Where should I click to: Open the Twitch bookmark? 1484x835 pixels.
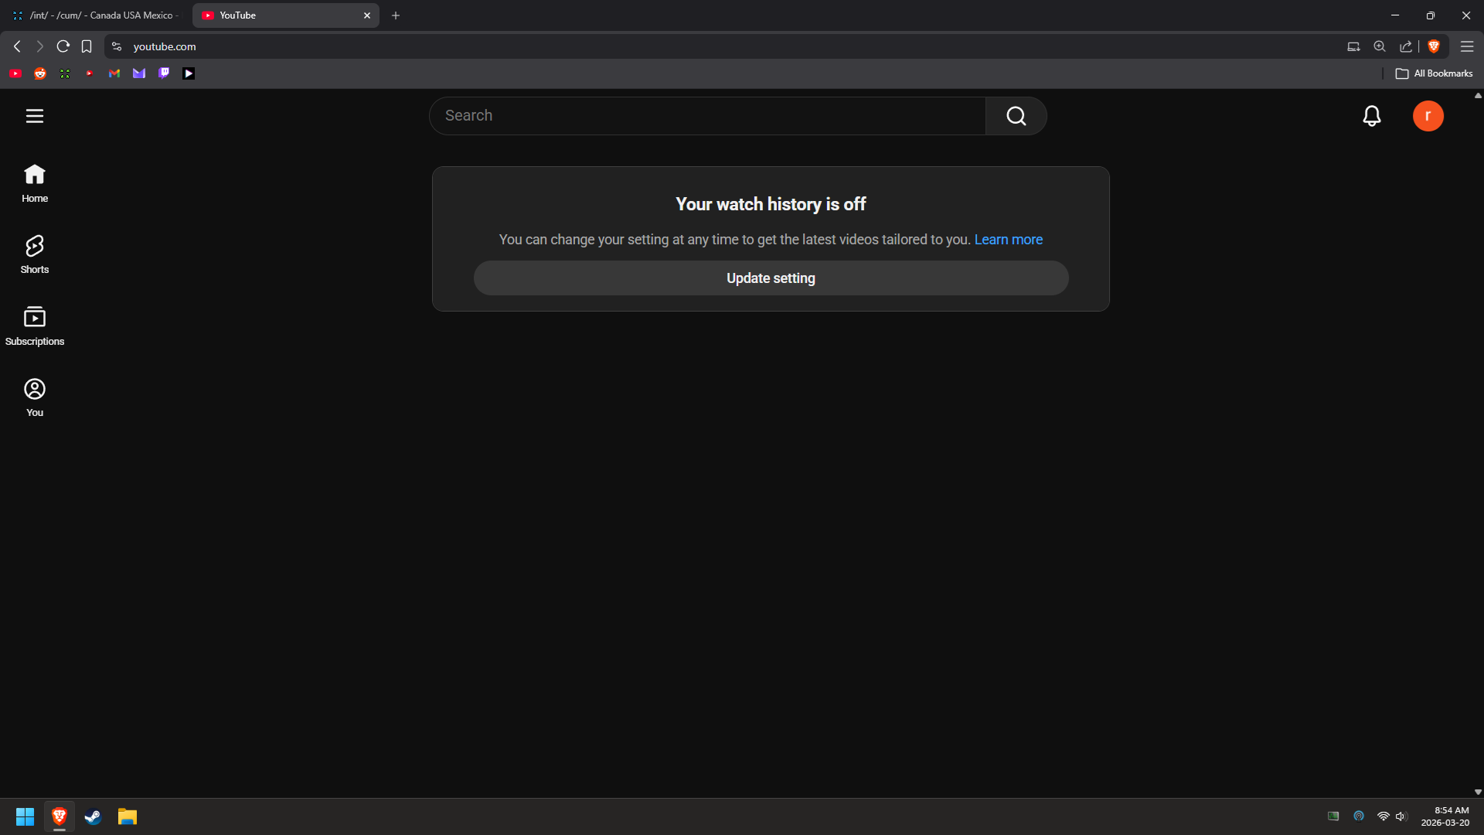coord(164,73)
